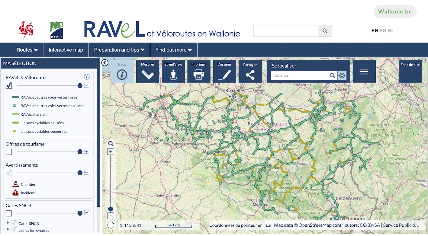Viewport: 428px width, 236px height.
Task: Click the red Wallonia rooster logo
Action: point(25,30)
